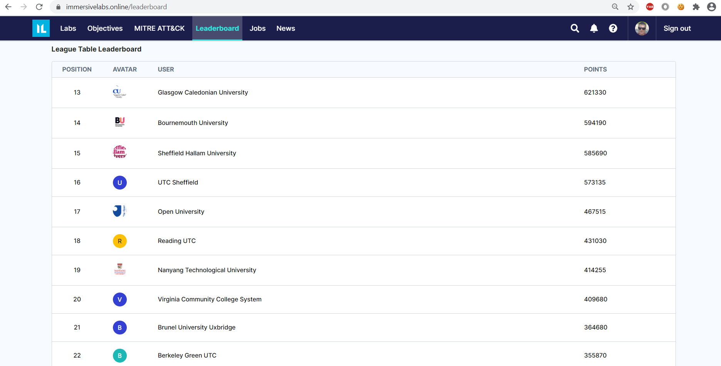Click the League Table Leaderboard heading
This screenshot has height=366, width=721.
coord(96,49)
